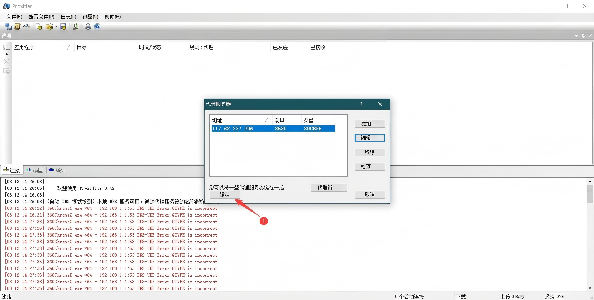594x300 pixels.
Task: Select proxy row 117.62.237.206
Action: (x=273, y=129)
